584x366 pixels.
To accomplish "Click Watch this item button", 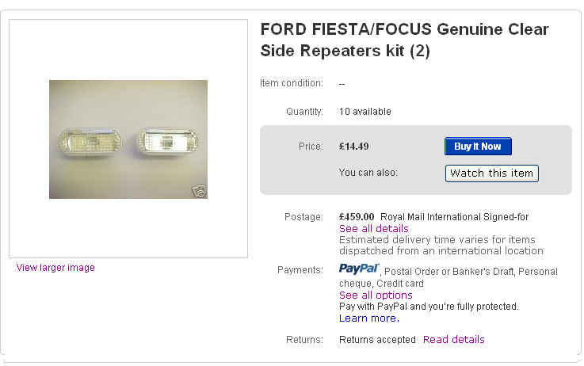I will [x=491, y=173].
